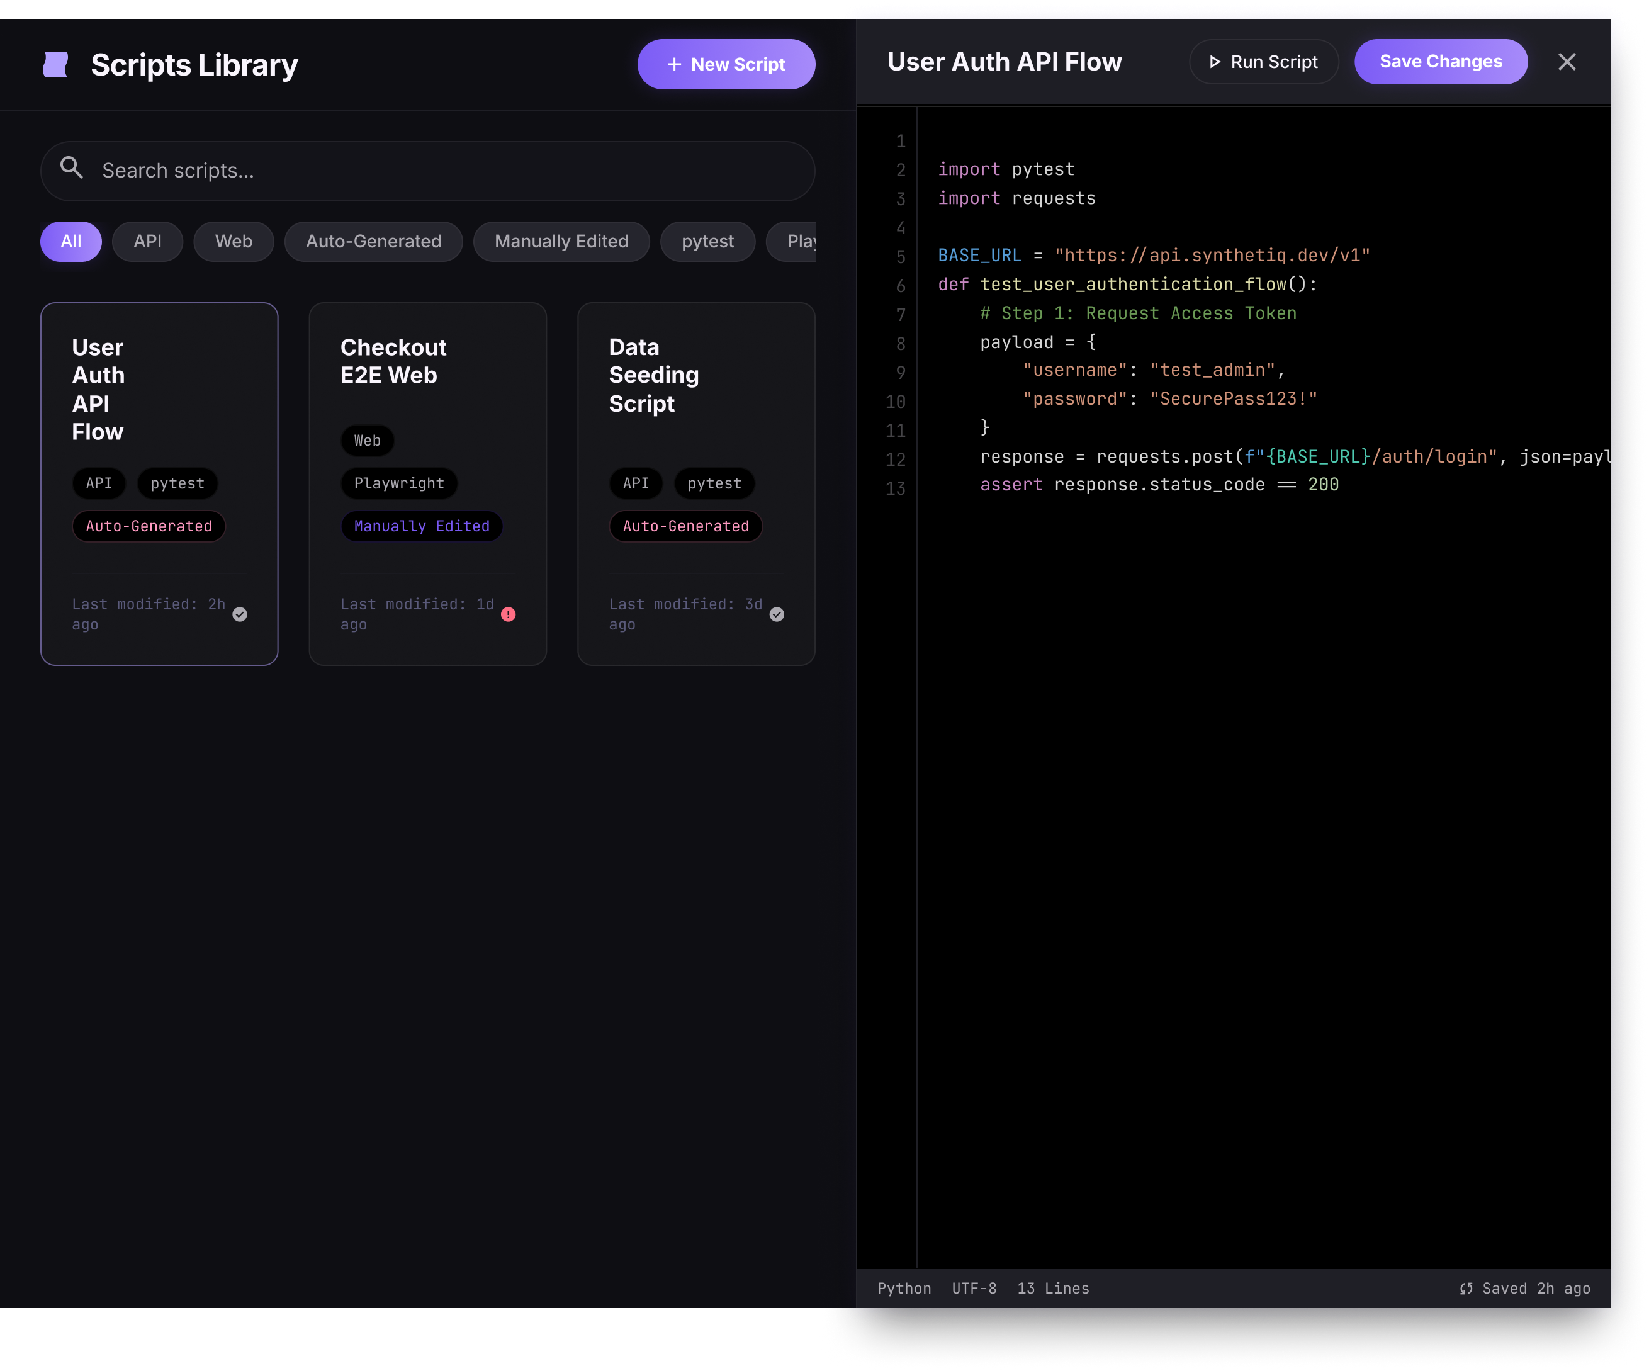Viewport: 1649px width, 1371px height.
Task: Open the UTF-8 encoding selector
Action: [974, 1288]
